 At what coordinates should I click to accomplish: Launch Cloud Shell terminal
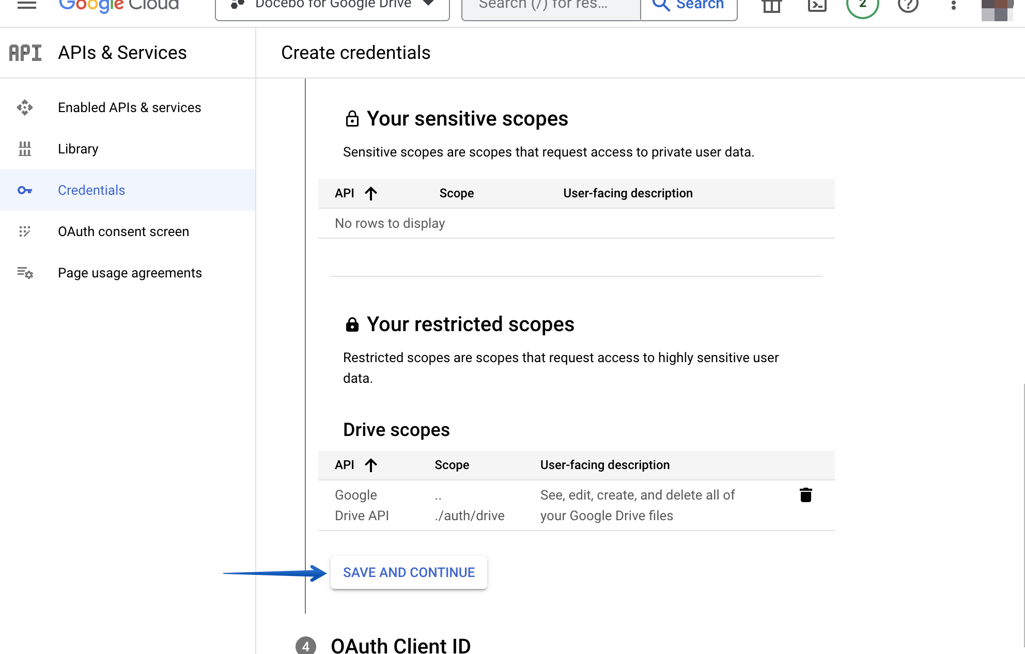(817, 5)
